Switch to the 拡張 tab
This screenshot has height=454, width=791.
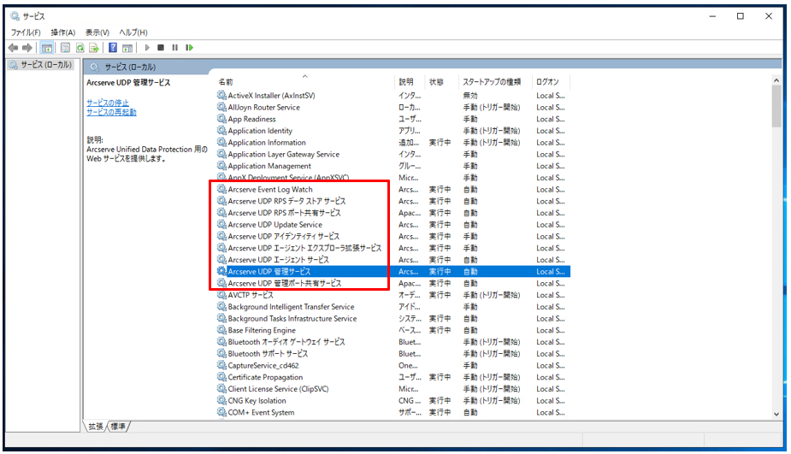96,427
